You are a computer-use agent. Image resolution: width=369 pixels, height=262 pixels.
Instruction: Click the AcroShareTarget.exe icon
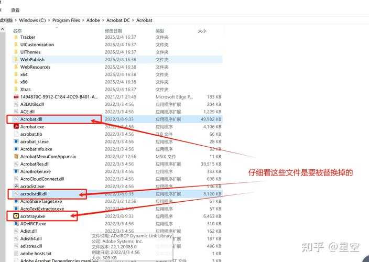click(16, 201)
